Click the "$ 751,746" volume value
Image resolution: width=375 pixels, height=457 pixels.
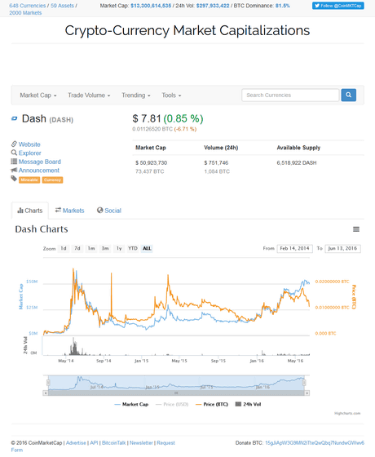[216, 163]
